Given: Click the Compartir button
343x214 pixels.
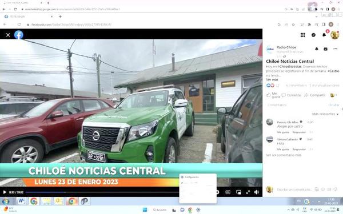Looking at the screenshot, I should coord(315,95).
